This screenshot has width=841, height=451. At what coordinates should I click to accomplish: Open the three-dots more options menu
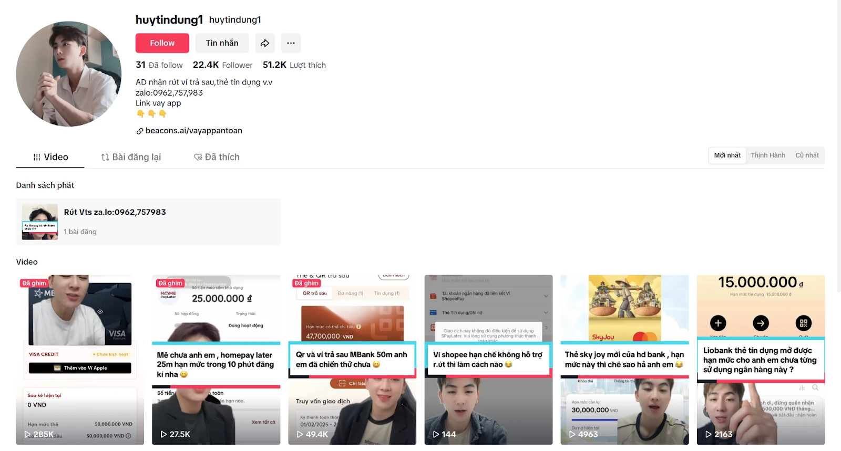click(x=291, y=43)
